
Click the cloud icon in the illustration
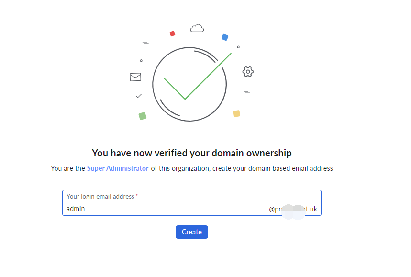[x=197, y=28]
